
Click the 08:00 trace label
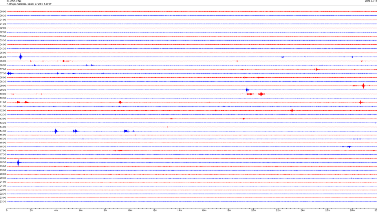3,77
